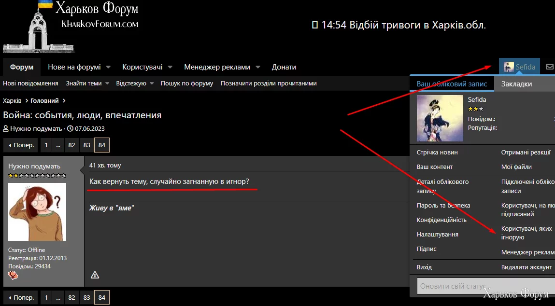Open Пароль та безпека settings

(443, 206)
